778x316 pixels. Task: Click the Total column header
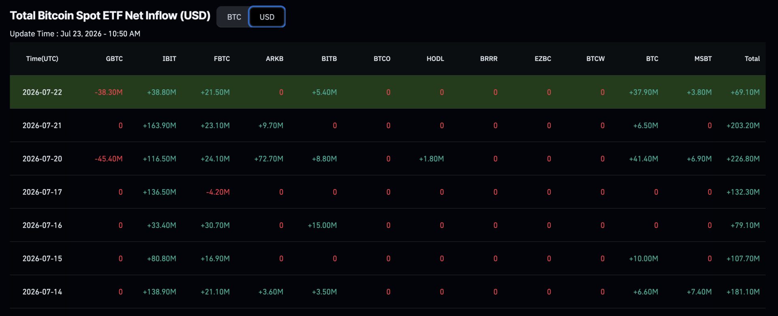click(752, 59)
